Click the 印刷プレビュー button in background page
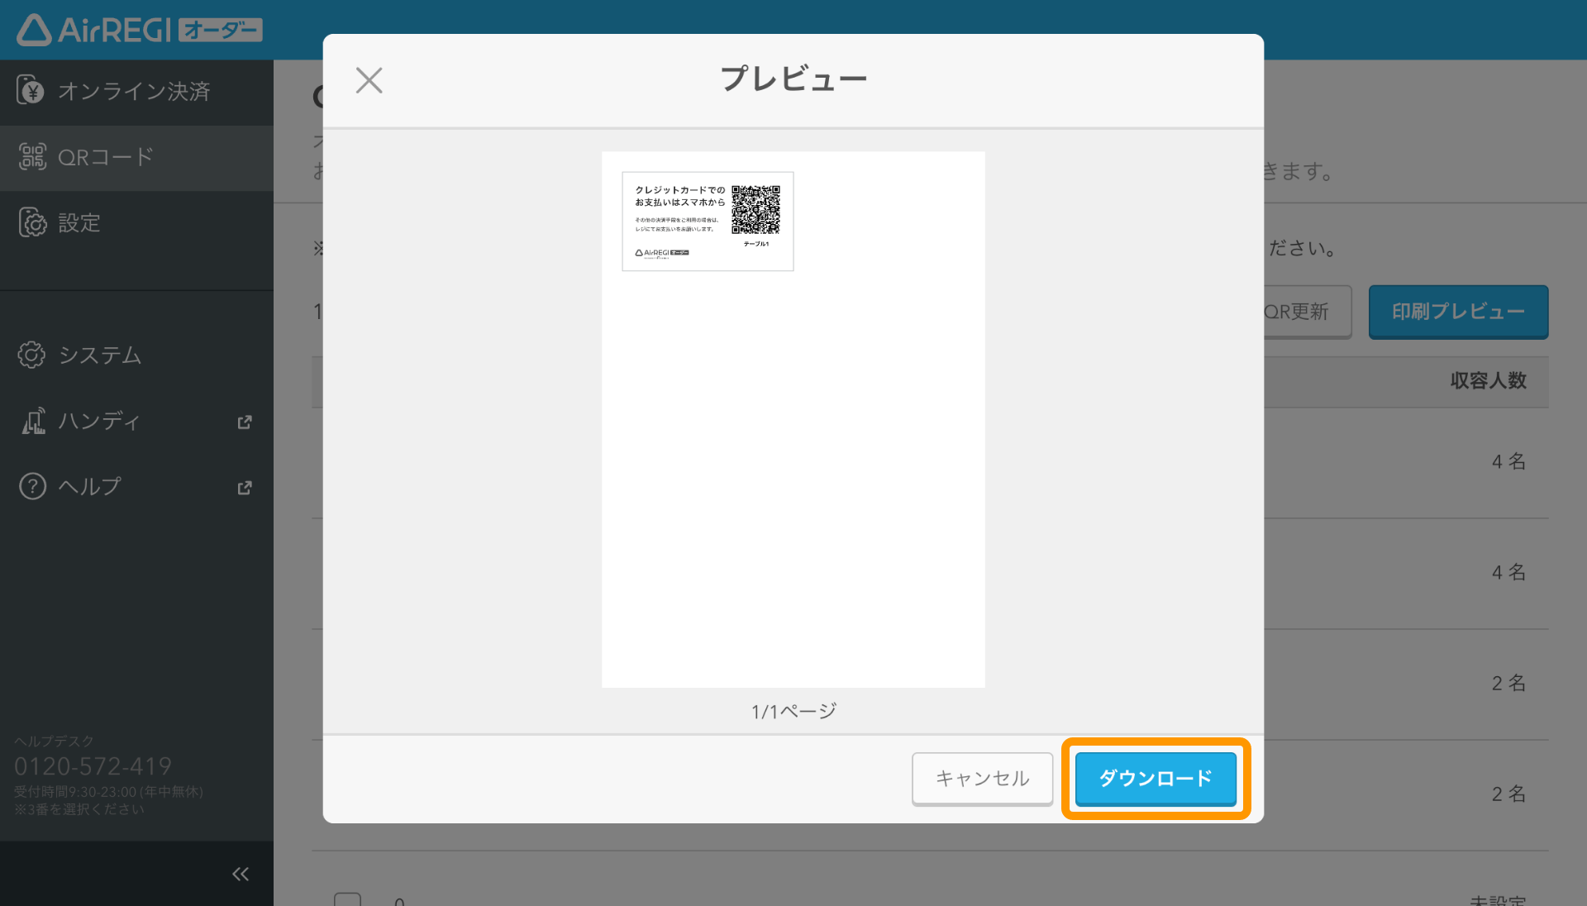Viewport: 1587px width, 906px height. (x=1458, y=312)
